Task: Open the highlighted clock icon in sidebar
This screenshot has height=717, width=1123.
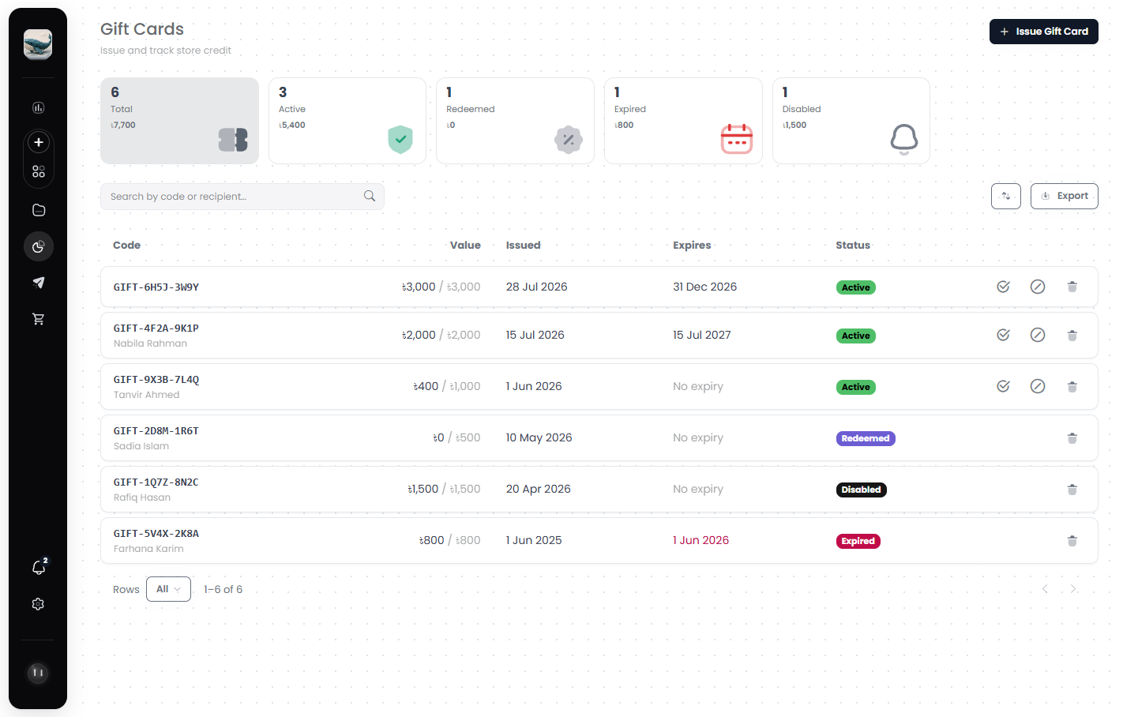Action: pos(38,246)
